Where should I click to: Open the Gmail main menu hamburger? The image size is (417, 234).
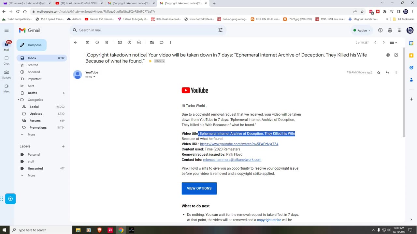[7, 30]
